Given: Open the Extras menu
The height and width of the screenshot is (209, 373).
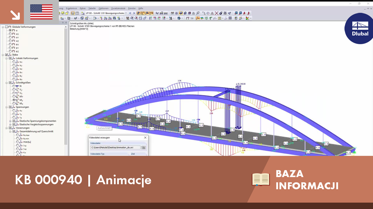Looking at the screenshot, I should point(83,8).
